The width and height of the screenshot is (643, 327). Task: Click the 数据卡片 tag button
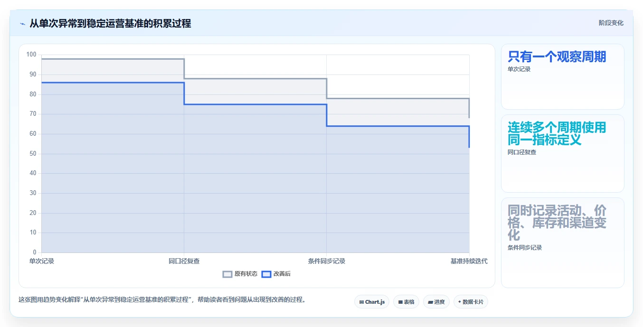pos(471,302)
